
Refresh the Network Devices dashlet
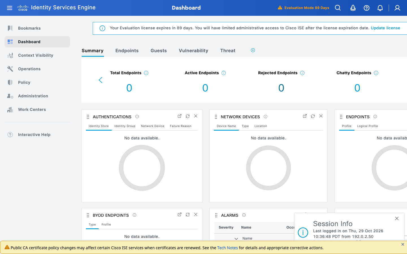click(x=313, y=116)
